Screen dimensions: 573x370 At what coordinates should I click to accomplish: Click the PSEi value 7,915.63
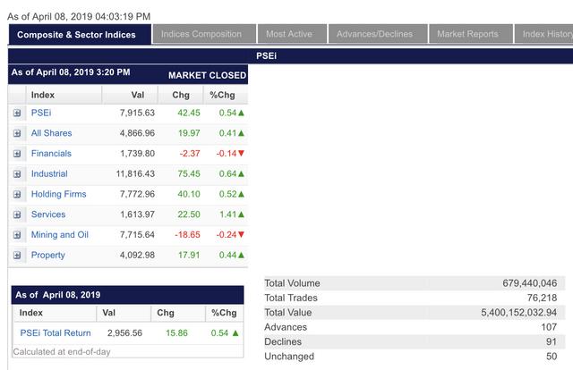tap(137, 113)
